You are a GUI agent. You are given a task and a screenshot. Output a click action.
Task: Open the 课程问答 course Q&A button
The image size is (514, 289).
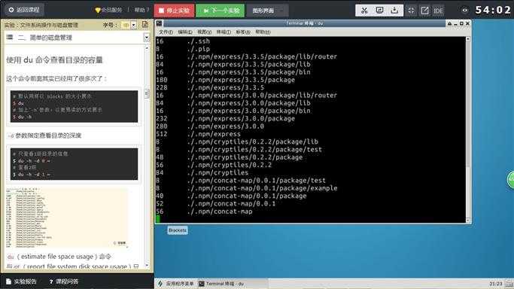coord(64,281)
